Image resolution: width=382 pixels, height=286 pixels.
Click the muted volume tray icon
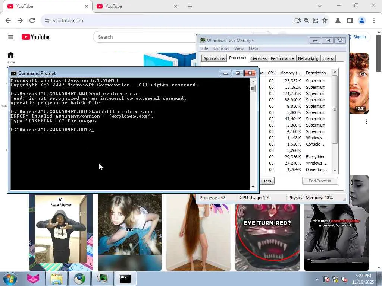point(344,279)
